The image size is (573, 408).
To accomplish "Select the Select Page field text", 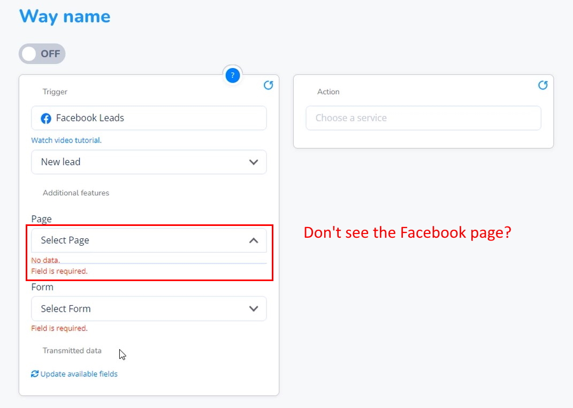I will tap(65, 240).
